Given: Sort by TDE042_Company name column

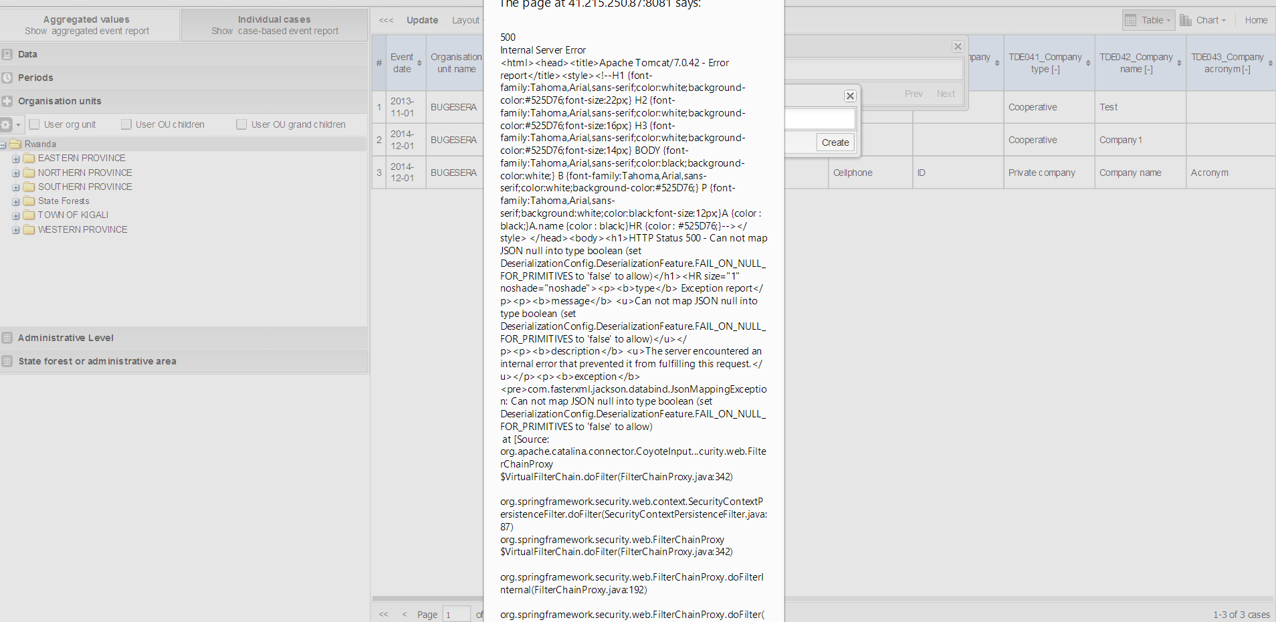Looking at the screenshot, I should [1140, 63].
